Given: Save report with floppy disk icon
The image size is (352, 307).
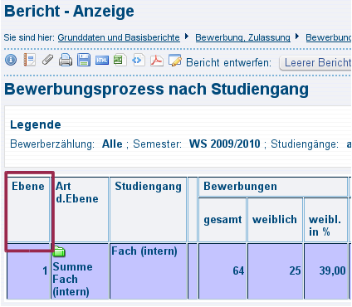Looking at the screenshot, I should (84, 60).
